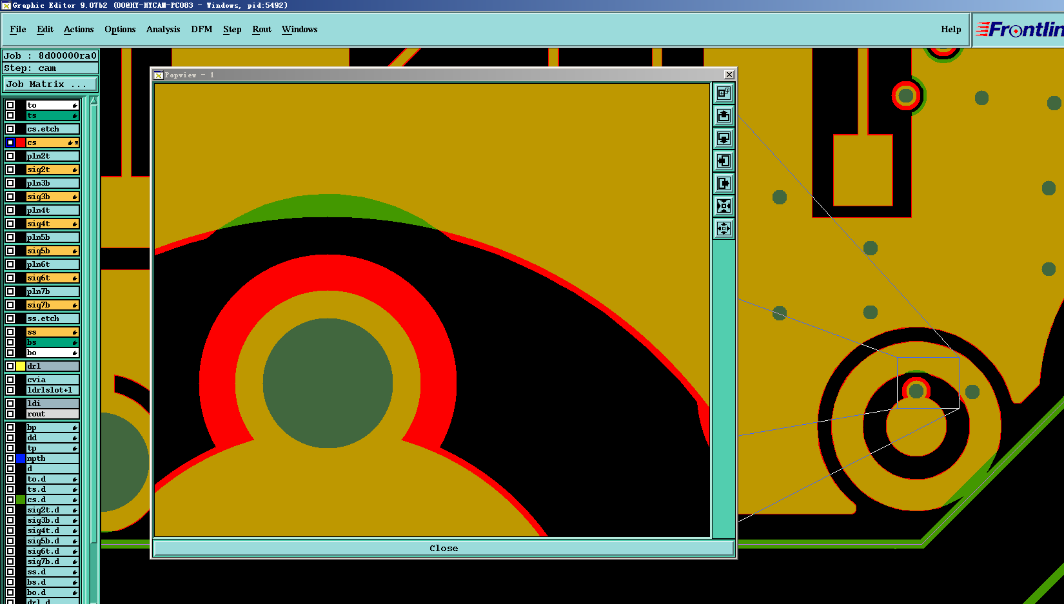Click the sig7b.d layer name

point(52,561)
